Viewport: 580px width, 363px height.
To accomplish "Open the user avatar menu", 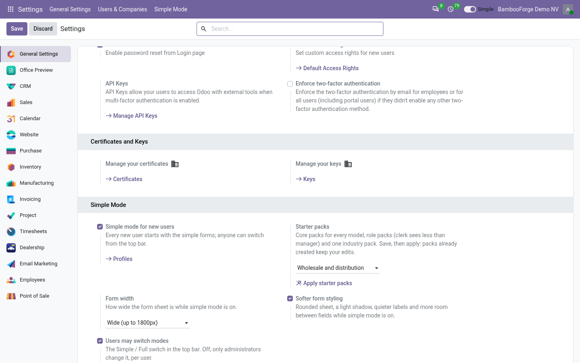I will point(568,9).
